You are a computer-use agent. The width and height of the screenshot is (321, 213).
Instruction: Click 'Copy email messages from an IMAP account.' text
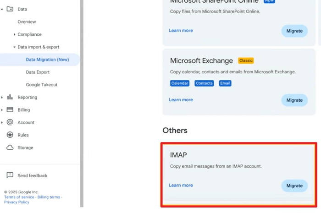point(216,166)
